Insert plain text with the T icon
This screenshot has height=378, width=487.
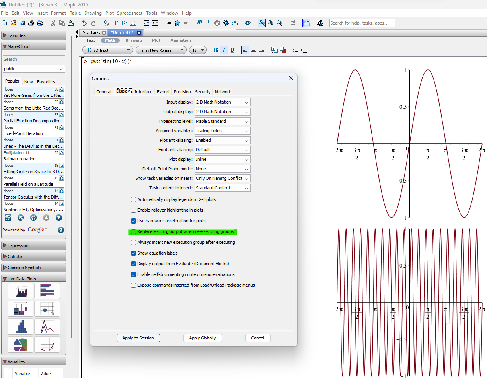click(x=115, y=23)
